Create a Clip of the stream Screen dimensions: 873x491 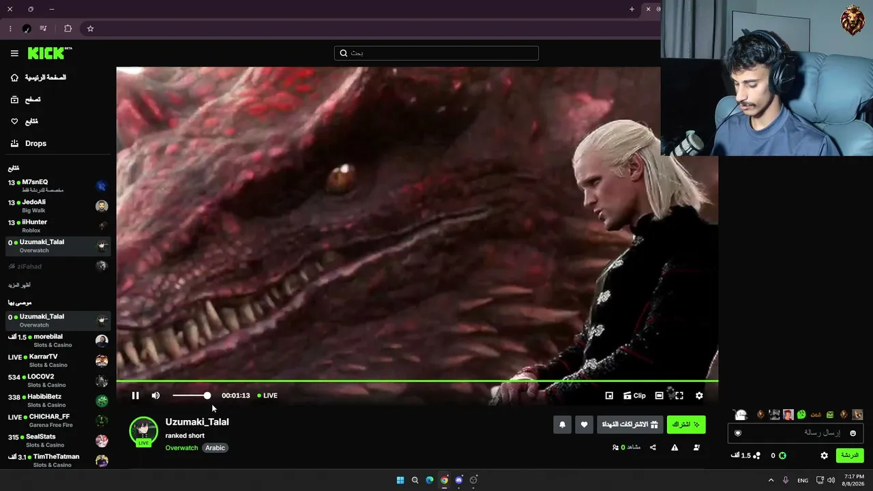point(634,396)
